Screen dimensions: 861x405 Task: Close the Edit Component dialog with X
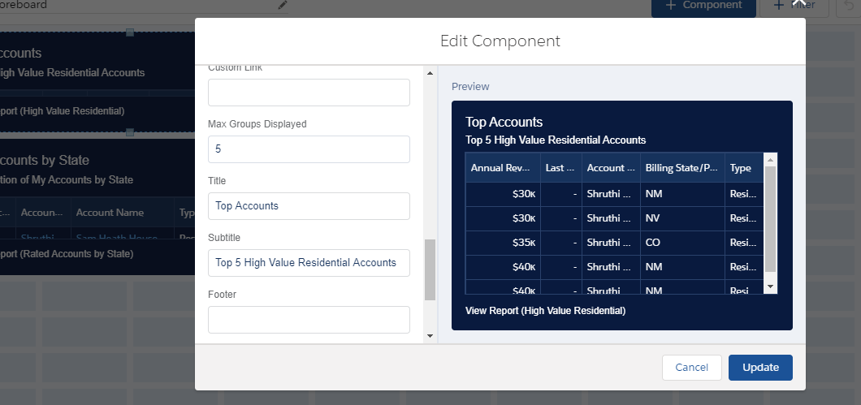[x=798, y=4]
